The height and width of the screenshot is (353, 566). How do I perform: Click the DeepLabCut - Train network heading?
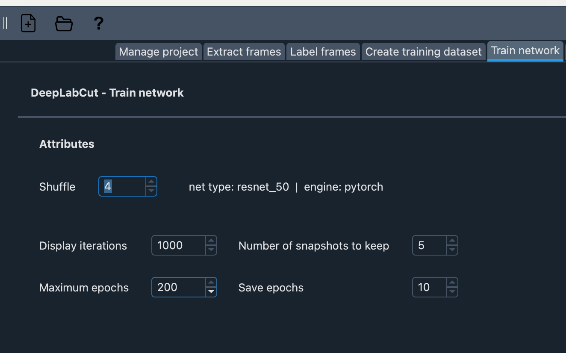pyautogui.click(x=107, y=93)
